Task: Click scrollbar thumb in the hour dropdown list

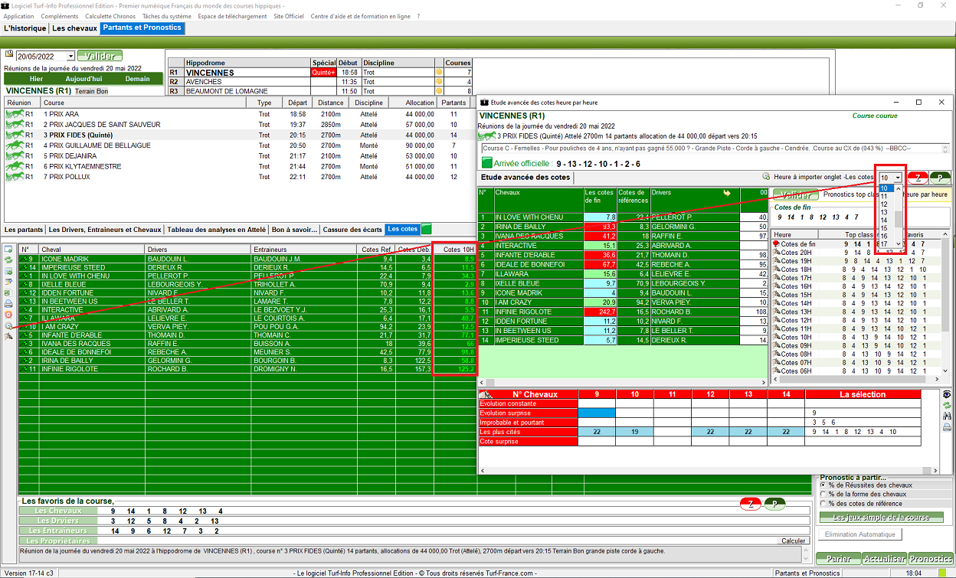Action: [899, 220]
